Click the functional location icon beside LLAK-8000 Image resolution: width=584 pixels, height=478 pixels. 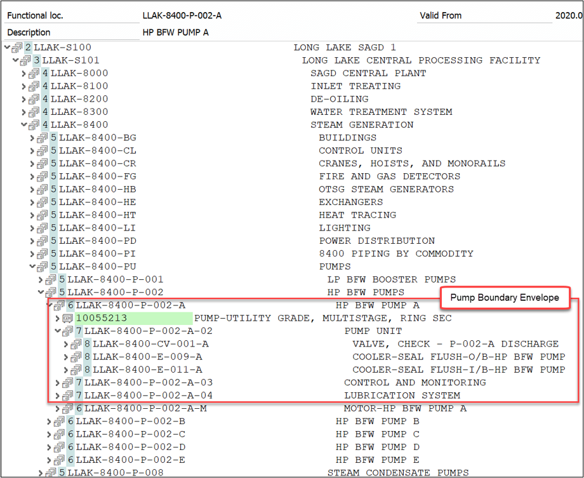pyautogui.click(x=34, y=74)
